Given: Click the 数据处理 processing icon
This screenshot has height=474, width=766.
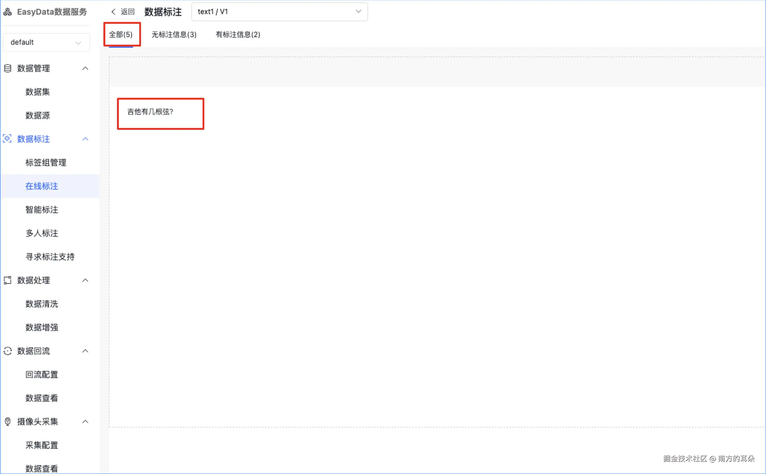Looking at the screenshot, I should pyautogui.click(x=8, y=280).
